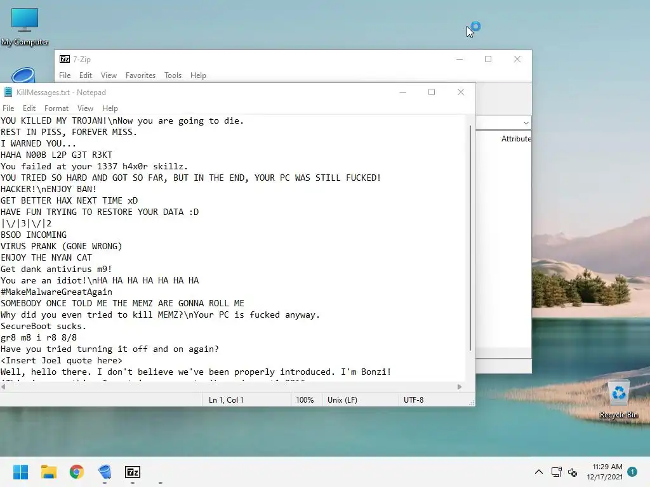This screenshot has width=650, height=487.
Task: Open Notepad File menu
Action: click(8, 108)
